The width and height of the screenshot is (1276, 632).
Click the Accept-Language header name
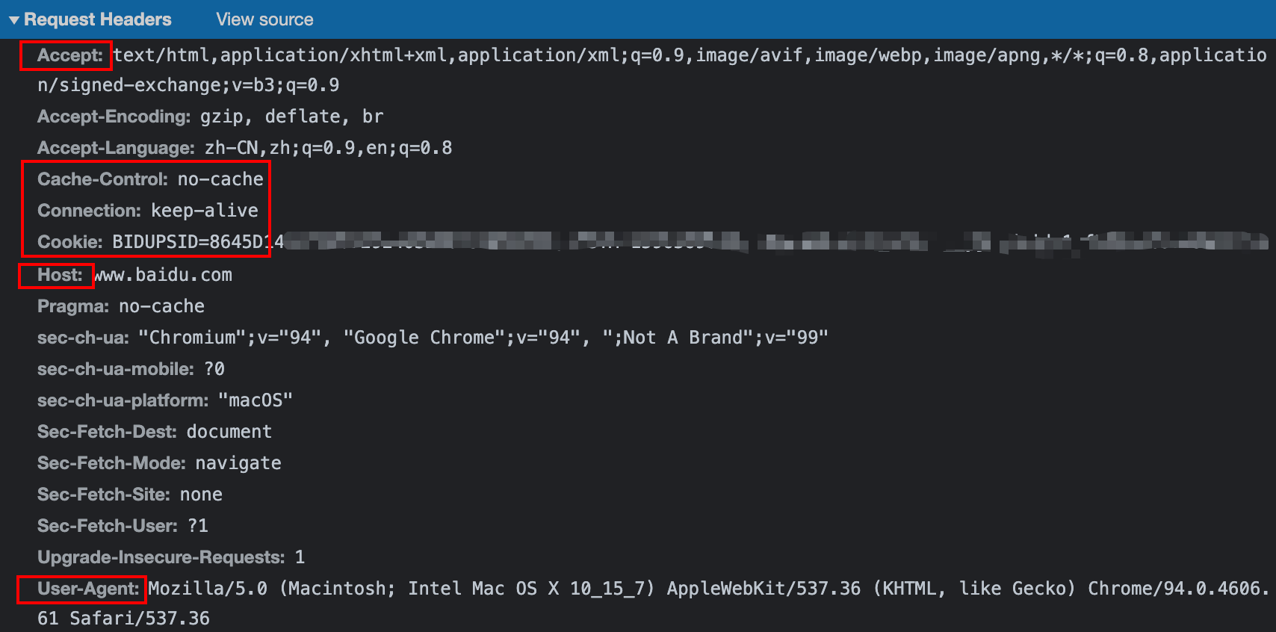[116, 148]
